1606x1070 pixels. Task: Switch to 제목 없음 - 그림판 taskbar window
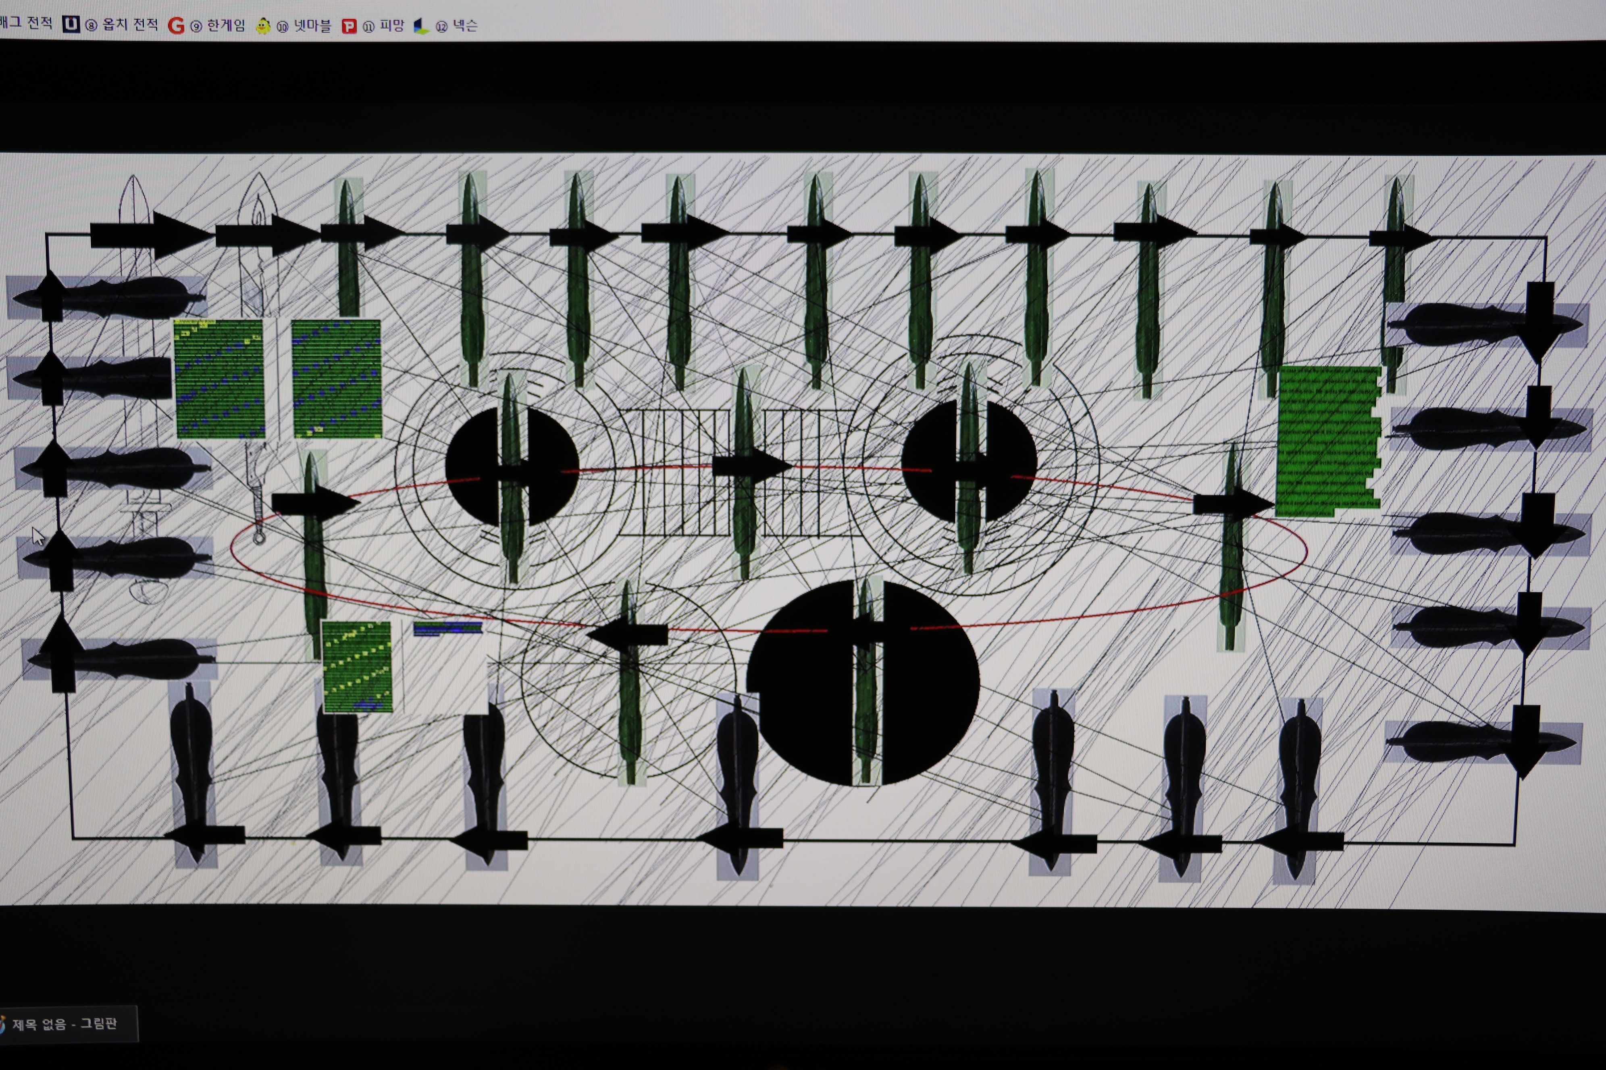[65, 1024]
